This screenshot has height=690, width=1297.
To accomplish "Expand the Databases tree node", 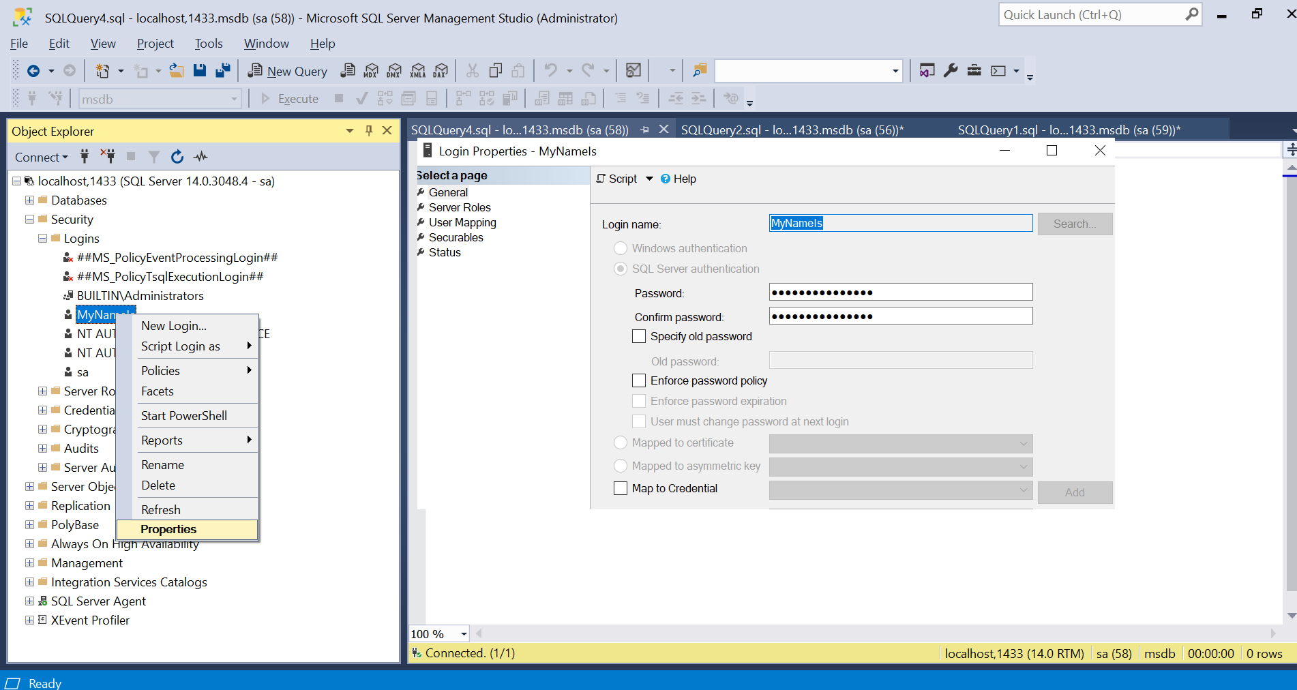I will coord(29,200).
